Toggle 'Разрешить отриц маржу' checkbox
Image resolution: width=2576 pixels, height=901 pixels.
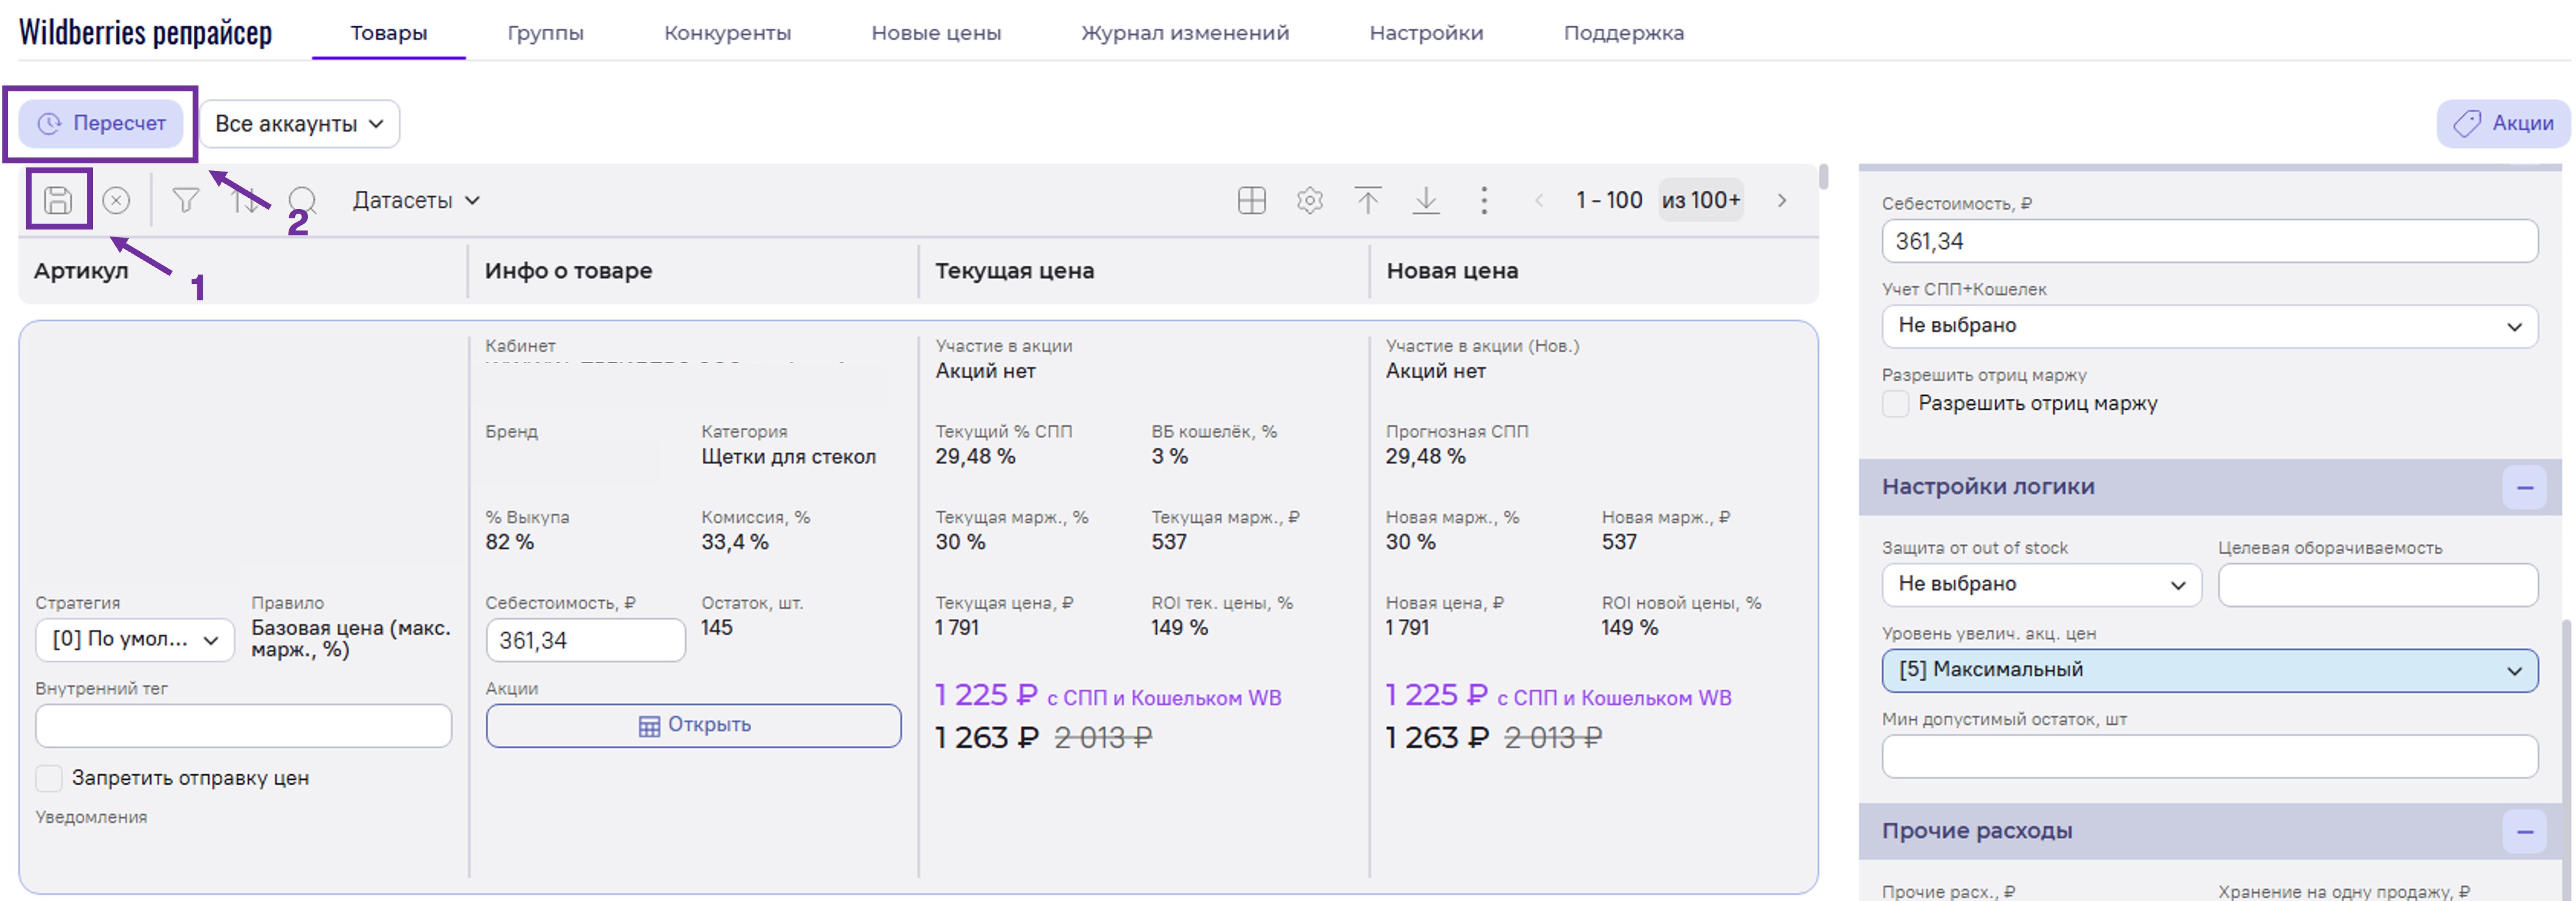click(x=1895, y=403)
